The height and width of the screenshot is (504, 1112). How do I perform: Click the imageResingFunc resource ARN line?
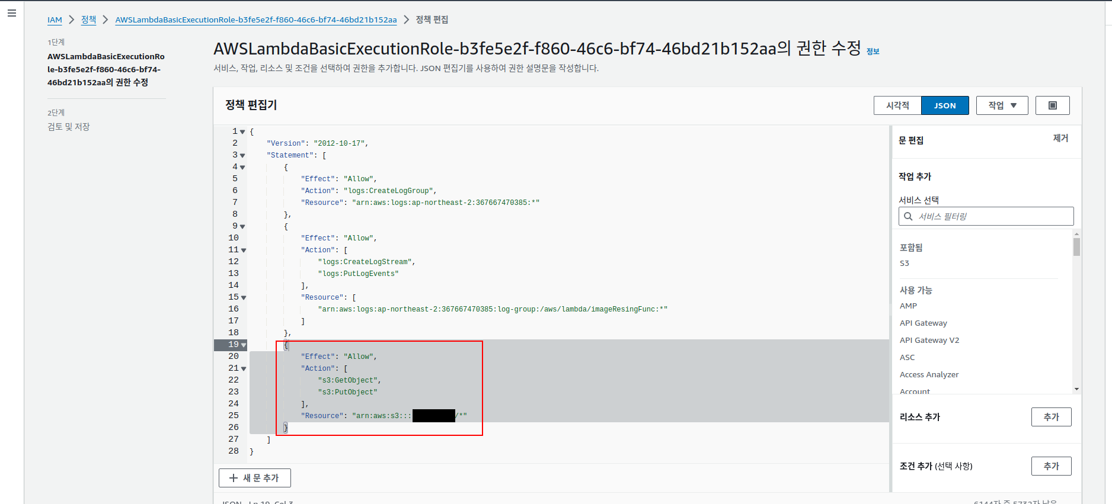pyautogui.click(x=493, y=309)
